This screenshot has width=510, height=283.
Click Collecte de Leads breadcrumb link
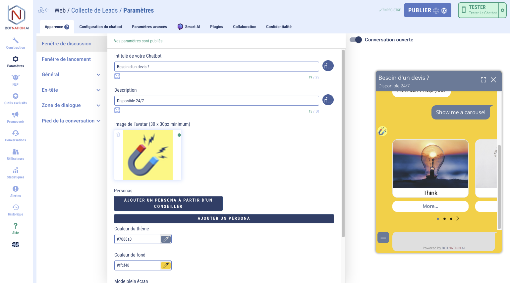coord(94,10)
